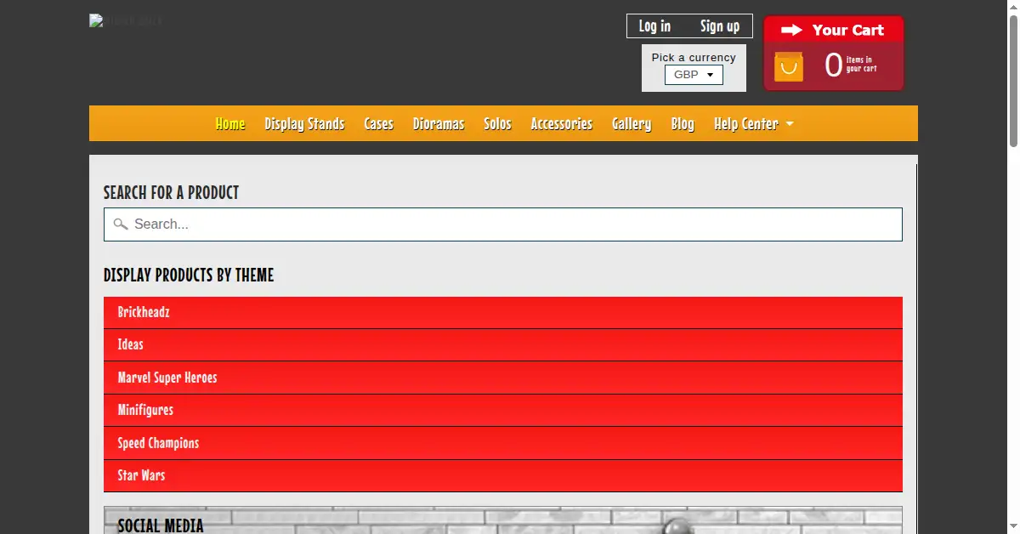Image resolution: width=1020 pixels, height=534 pixels.
Task: Focus the product search field
Action: (503, 224)
